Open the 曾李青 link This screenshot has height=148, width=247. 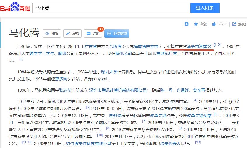[199, 90]
